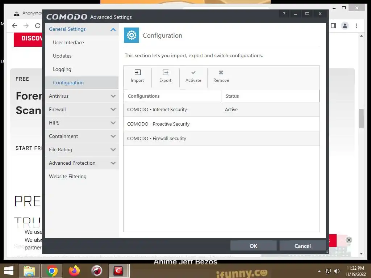Toggle the browser side panel icon
371x278 pixels.
(x=333, y=26)
